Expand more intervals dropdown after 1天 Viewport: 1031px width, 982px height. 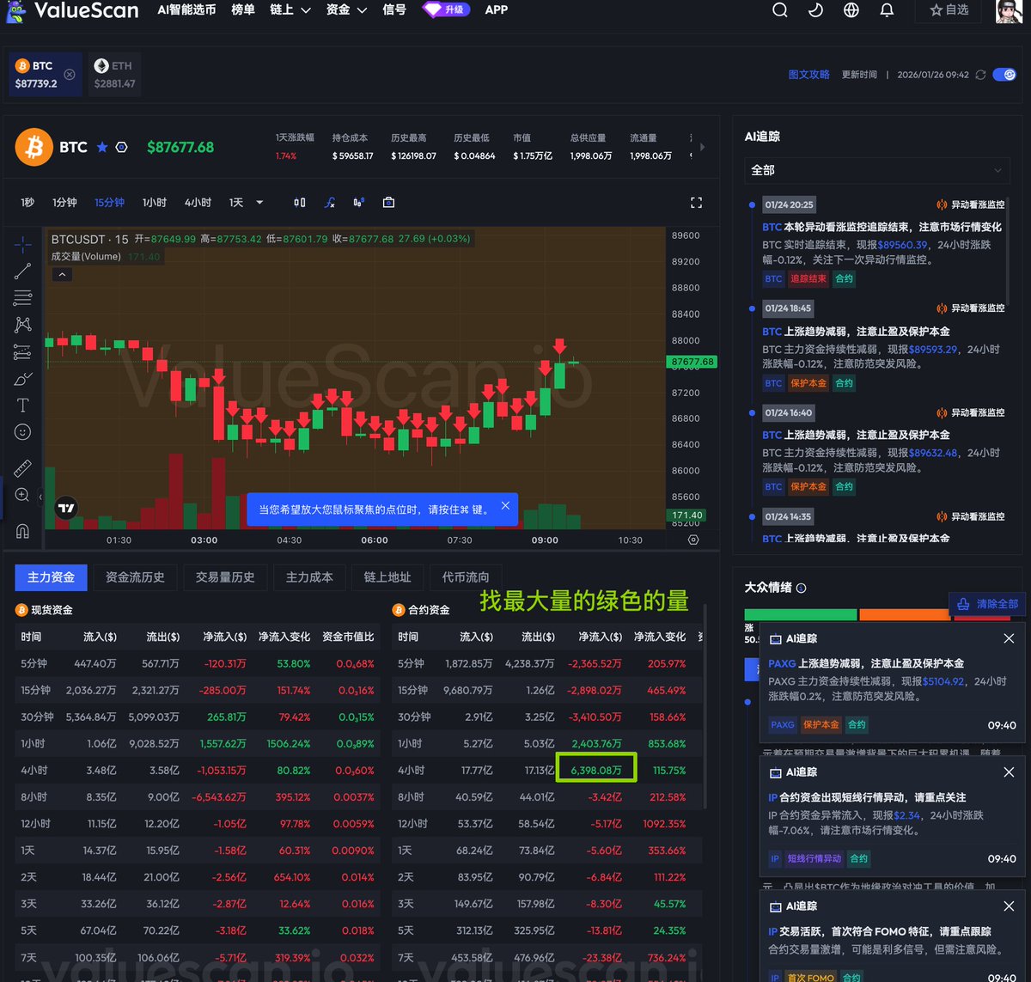pos(259,203)
